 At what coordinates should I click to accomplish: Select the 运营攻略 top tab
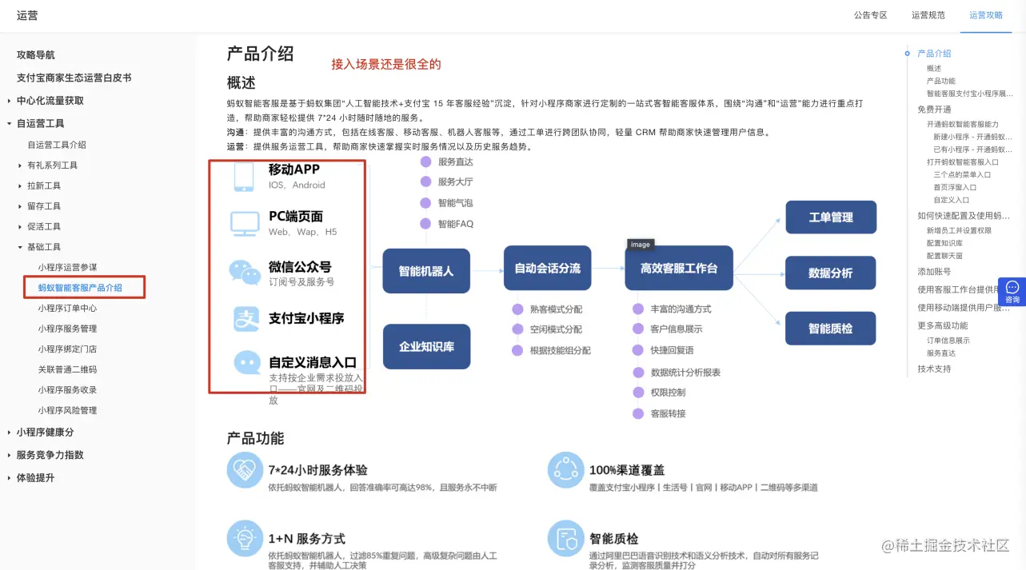click(986, 15)
